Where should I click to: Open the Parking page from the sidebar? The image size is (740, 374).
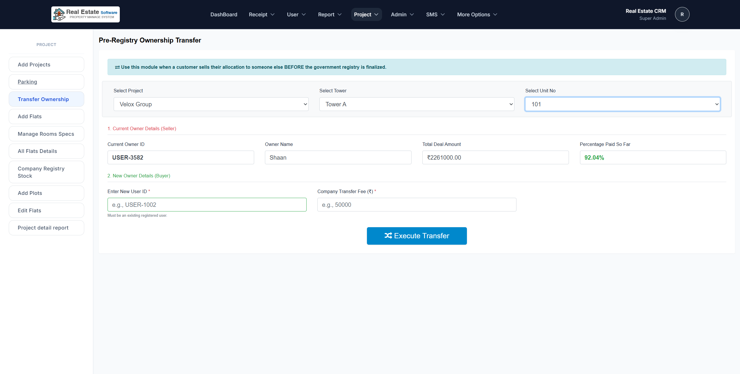coord(27,82)
